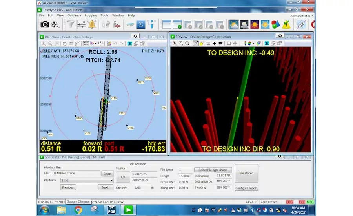Click the blue Sigma statistics icon
The image size is (353, 216).
click(141, 24)
